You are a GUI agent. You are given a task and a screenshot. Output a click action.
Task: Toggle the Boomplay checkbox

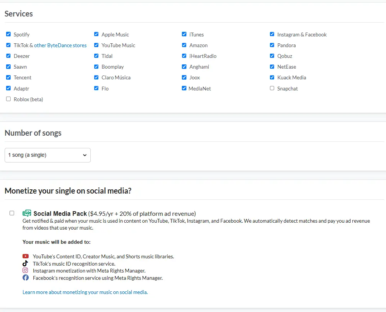96,67
